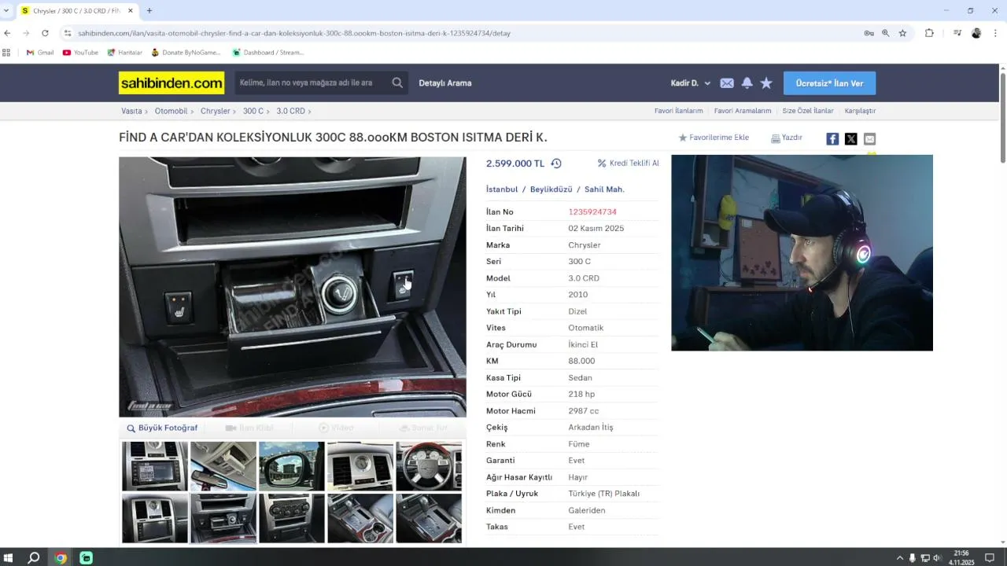1007x566 pixels.
Task: Click the page vertical scrollbar
Action: point(1003,118)
